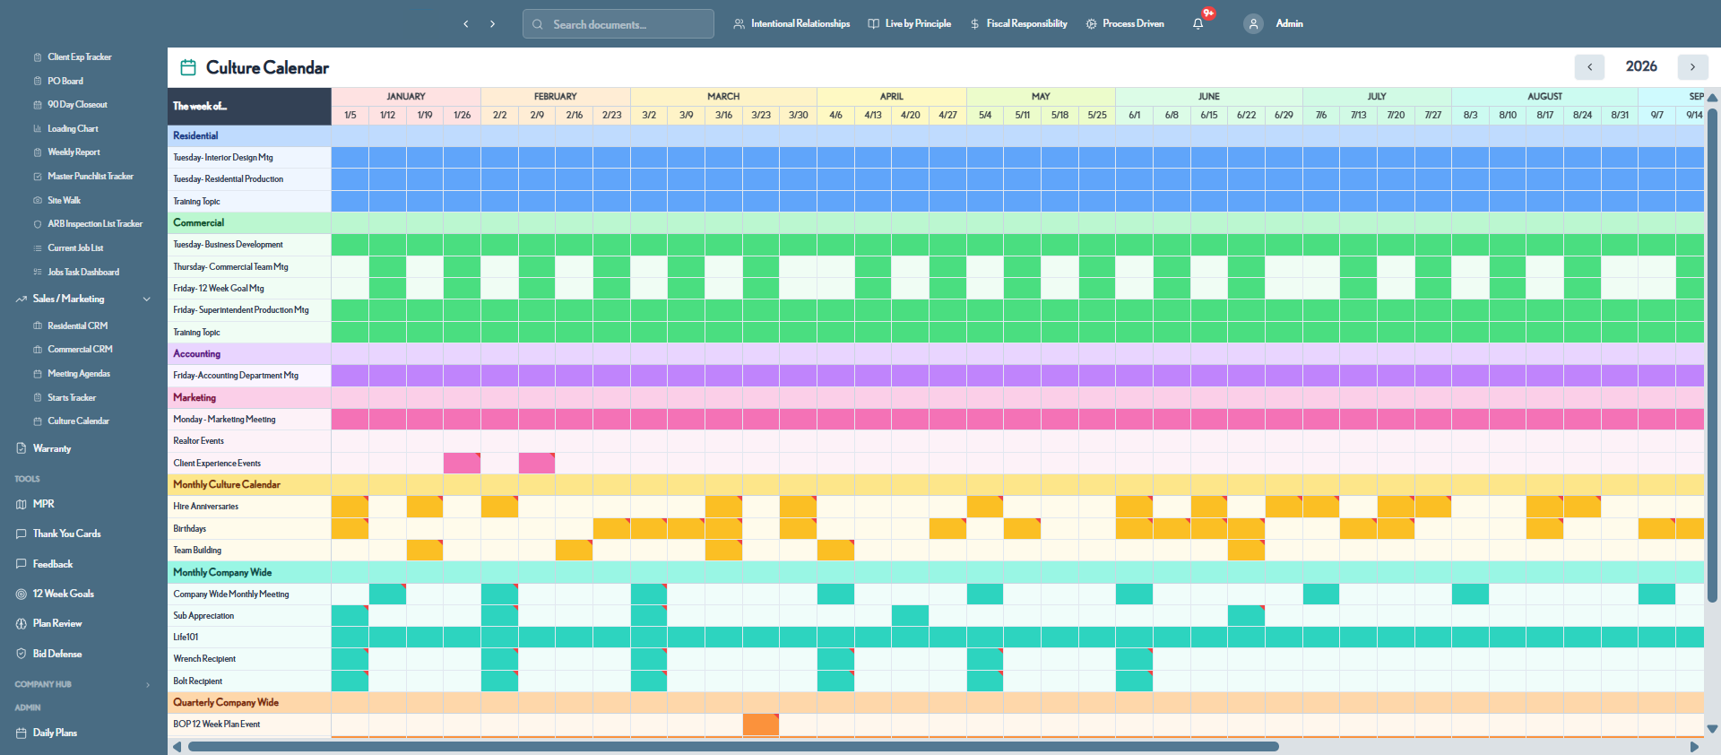Click the Monthly Culture Calendar header row

pos(936,484)
